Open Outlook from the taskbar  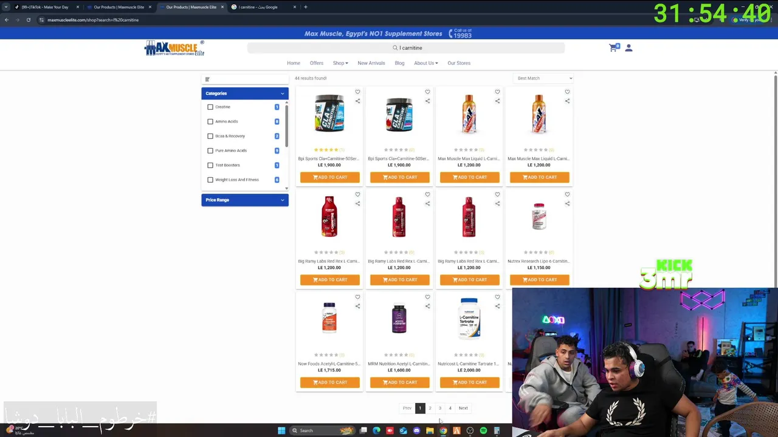(x=403, y=430)
